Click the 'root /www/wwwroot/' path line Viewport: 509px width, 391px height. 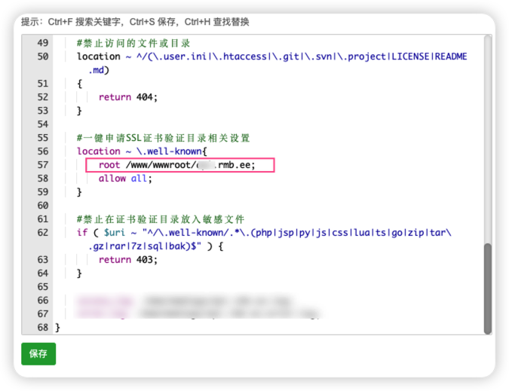point(177,165)
